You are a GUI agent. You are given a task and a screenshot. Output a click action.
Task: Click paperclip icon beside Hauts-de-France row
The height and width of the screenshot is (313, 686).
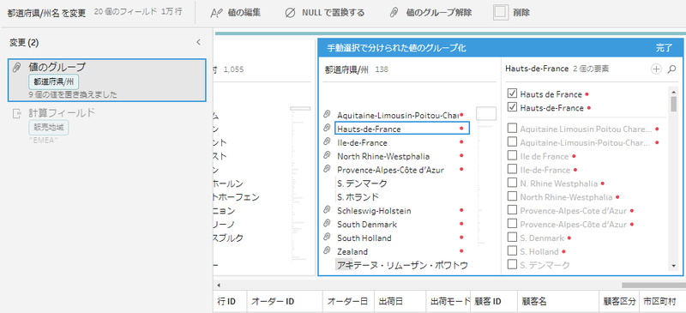(x=327, y=128)
